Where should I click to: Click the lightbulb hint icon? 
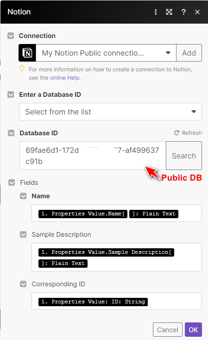[x=22, y=69]
